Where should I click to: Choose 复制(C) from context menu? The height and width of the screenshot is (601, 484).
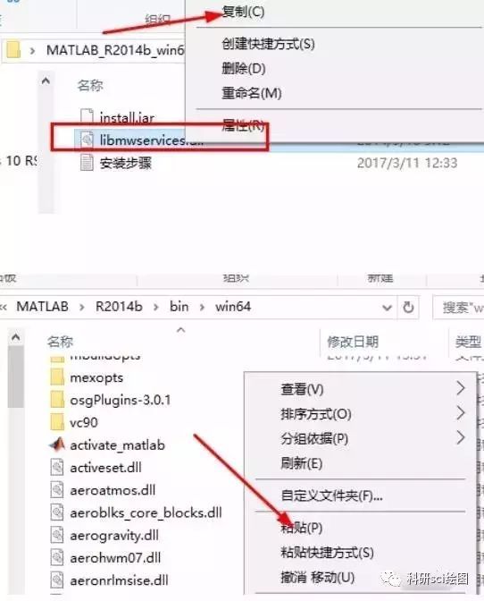243,12
